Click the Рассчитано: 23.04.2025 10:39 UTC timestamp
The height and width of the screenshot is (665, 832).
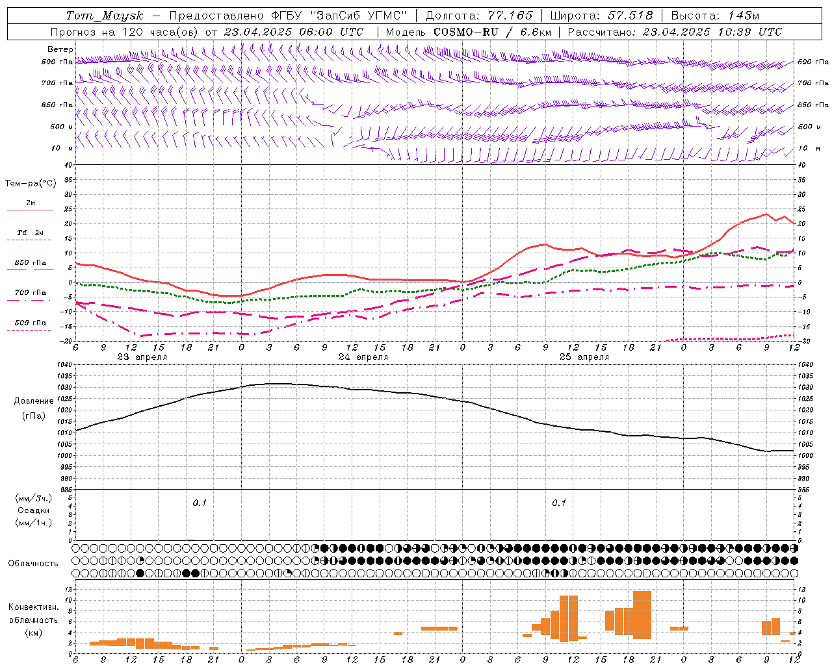point(675,32)
